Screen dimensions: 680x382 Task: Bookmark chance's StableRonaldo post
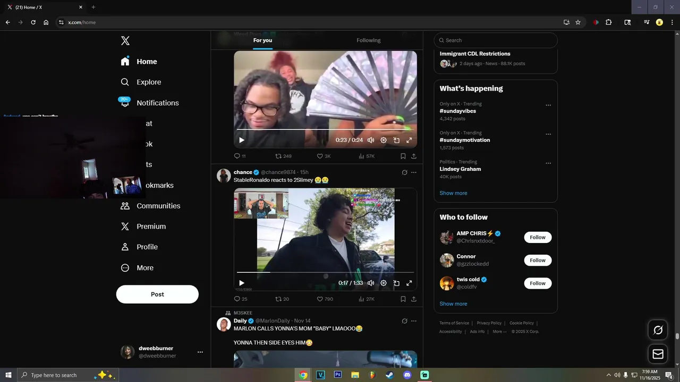tap(403, 299)
